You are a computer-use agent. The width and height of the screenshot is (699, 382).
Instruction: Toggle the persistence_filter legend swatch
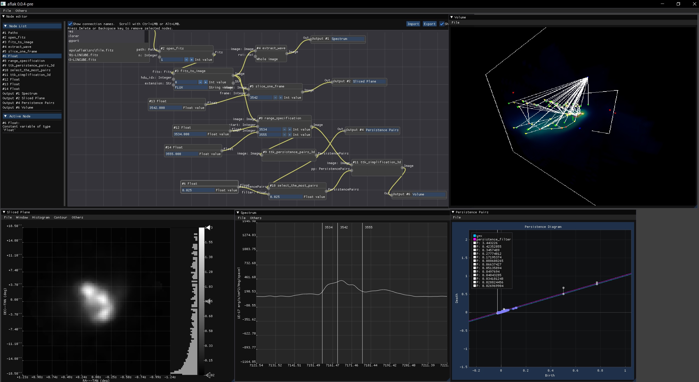(x=475, y=239)
